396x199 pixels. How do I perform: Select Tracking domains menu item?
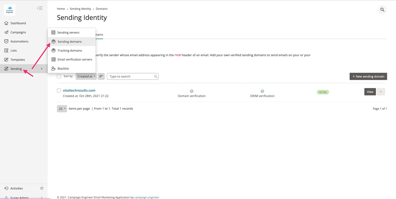coord(72,51)
